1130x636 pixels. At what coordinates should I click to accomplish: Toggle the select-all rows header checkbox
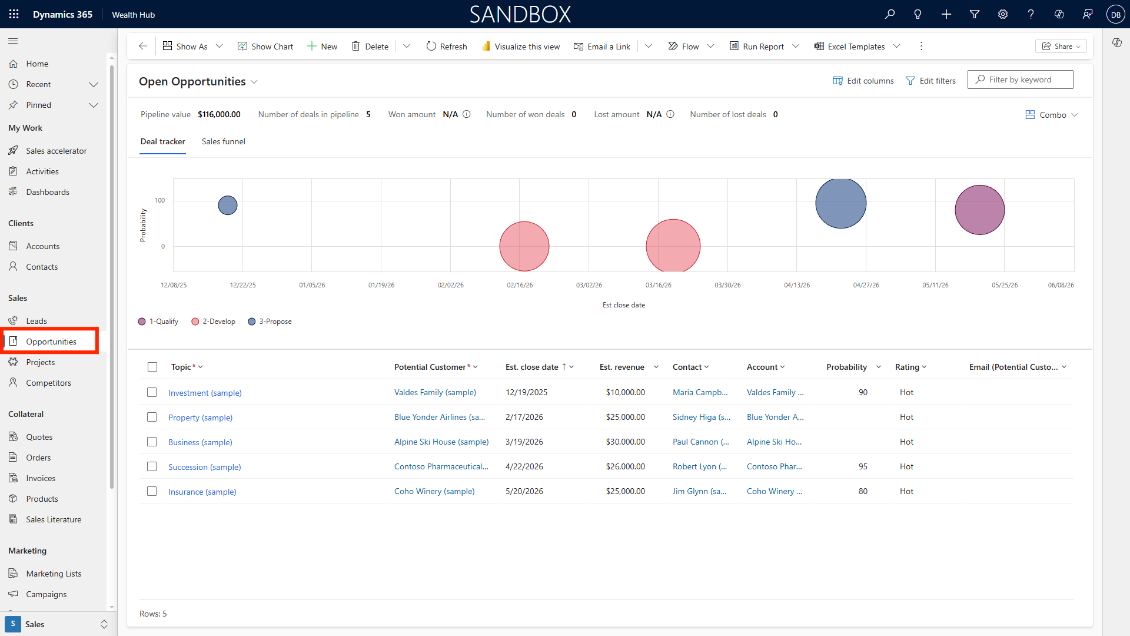(x=152, y=367)
